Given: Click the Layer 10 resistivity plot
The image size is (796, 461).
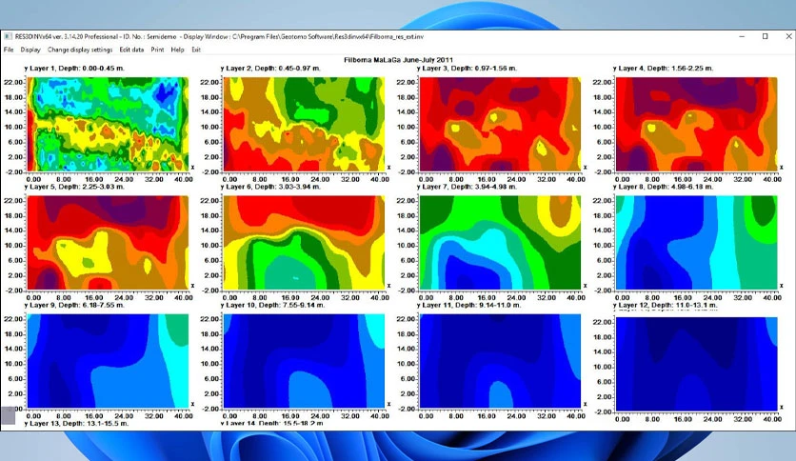Looking at the screenshot, I should pyautogui.click(x=304, y=361).
